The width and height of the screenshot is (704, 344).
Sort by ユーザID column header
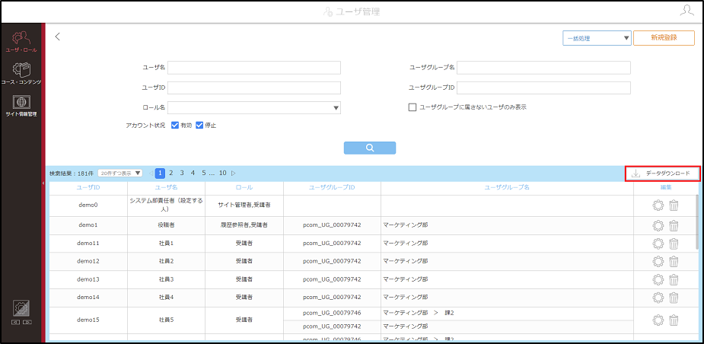click(x=88, y=187)
